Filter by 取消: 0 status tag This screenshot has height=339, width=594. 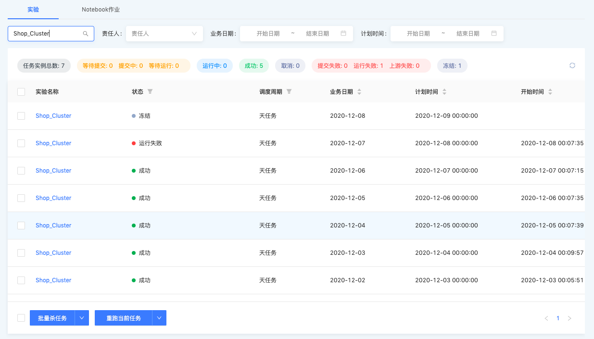pyautogui.click(x=291, y=65)
